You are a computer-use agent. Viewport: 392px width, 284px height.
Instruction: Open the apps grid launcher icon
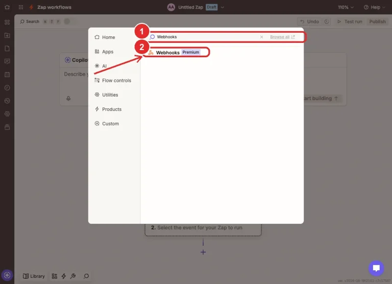point(21,7)
